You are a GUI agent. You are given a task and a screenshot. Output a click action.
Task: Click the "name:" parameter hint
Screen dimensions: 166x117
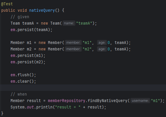69,23
